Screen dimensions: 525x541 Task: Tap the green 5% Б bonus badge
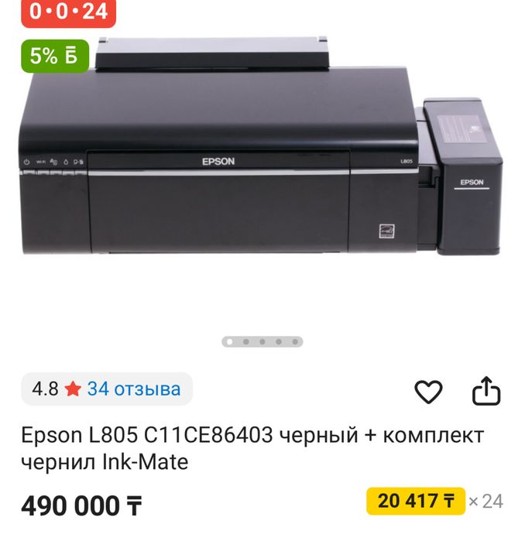pyautogui.click(x=55, y=56)
